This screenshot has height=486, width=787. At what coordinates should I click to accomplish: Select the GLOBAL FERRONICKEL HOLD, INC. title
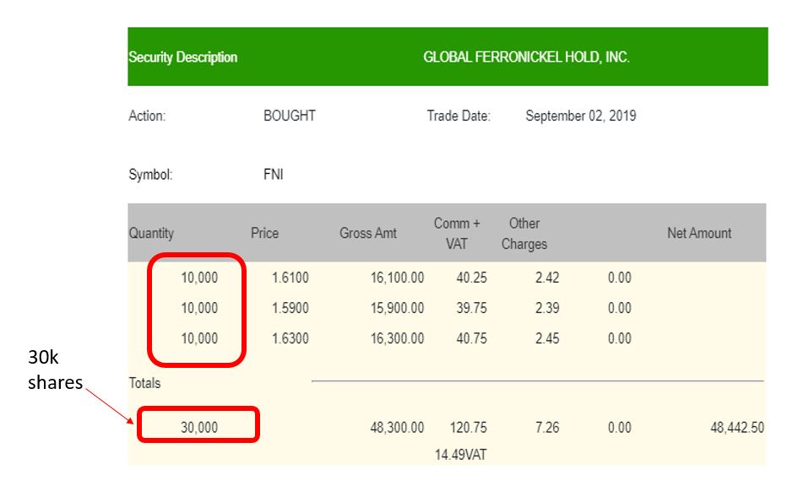[526, 57]
